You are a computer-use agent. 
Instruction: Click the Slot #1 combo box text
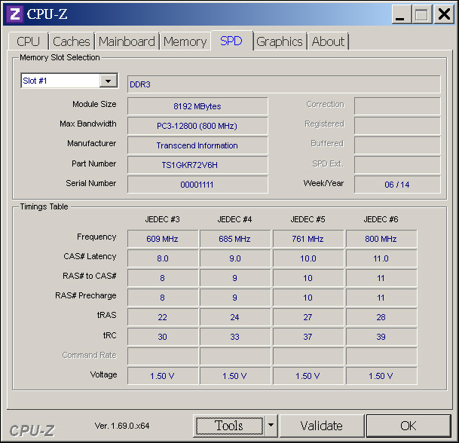pyautogui.click(x=60, y=81)
